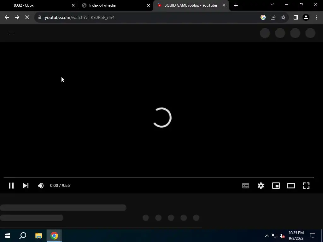
Task: Open Windows taskbar search
Action: [x=23, y=236]
